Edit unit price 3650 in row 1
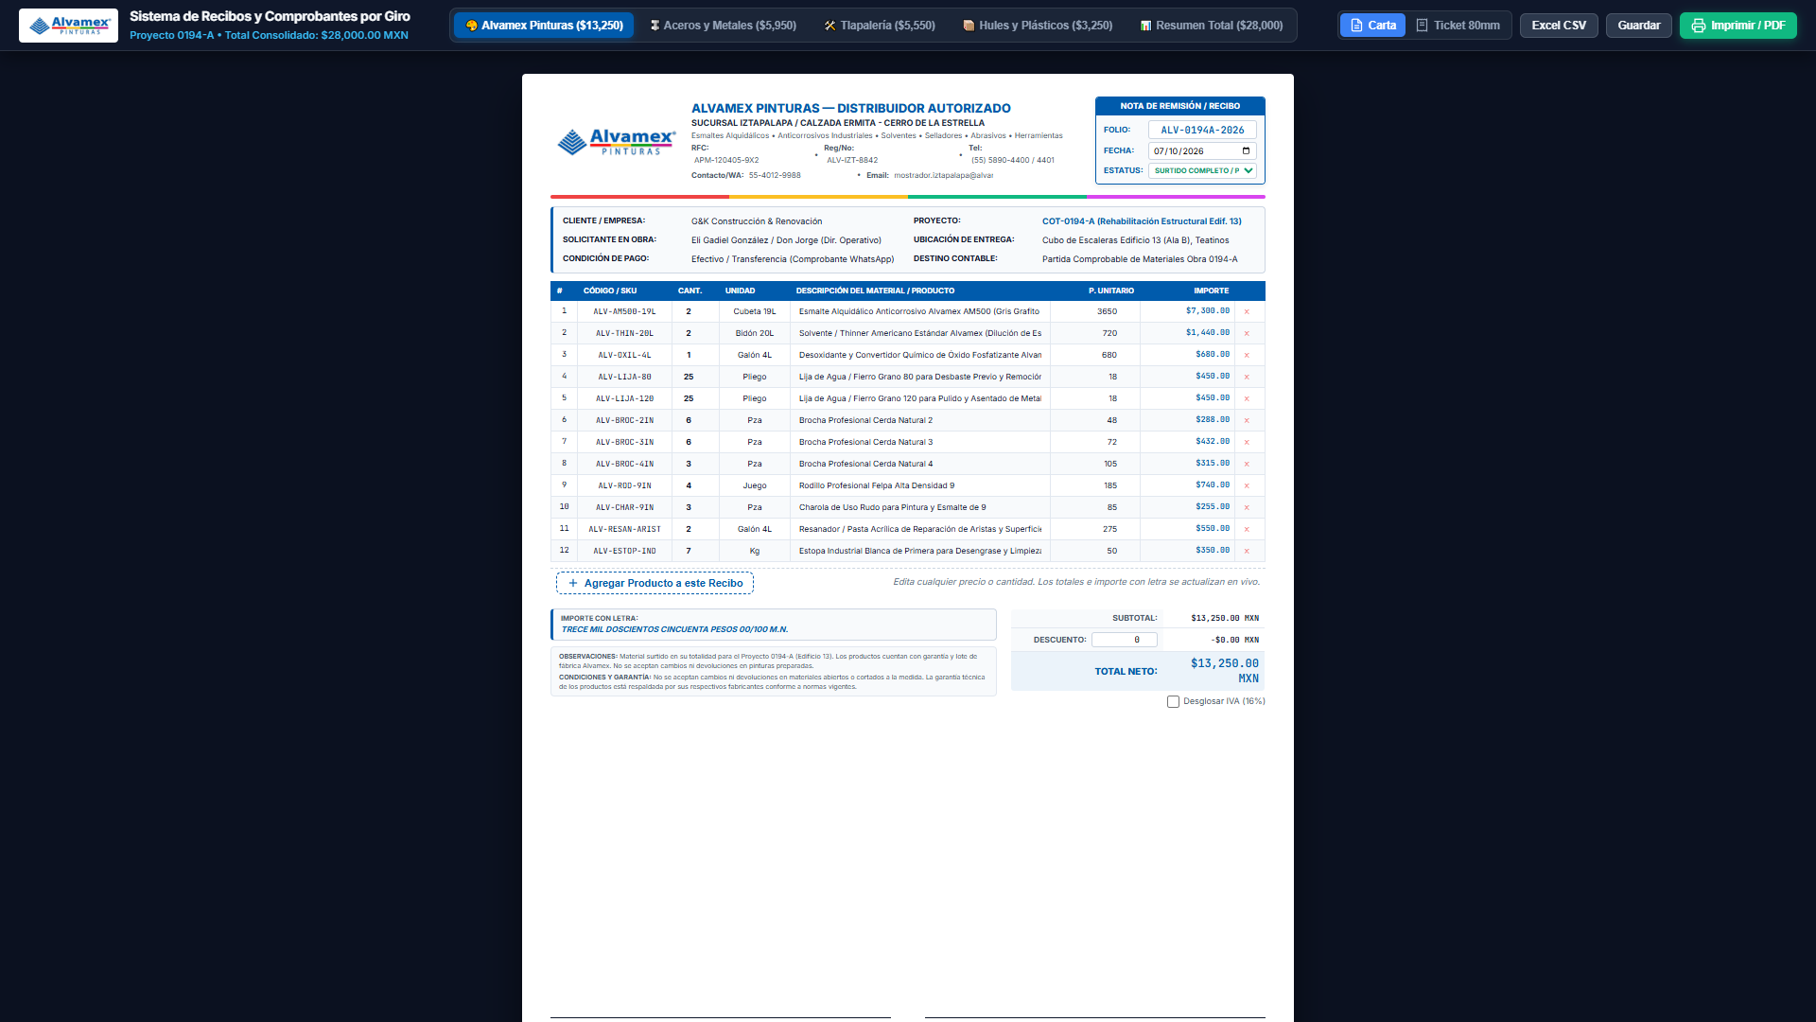Screen dimensions: 1816x1022 (x=1095, y=311)
